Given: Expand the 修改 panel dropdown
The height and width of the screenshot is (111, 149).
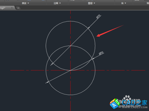Looking at the screenshot, I should click(x=25, y=3).
